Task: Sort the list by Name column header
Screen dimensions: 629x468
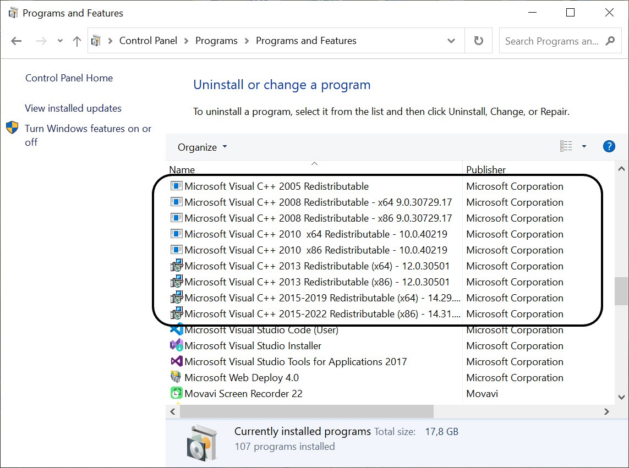Action: [182, 169]
